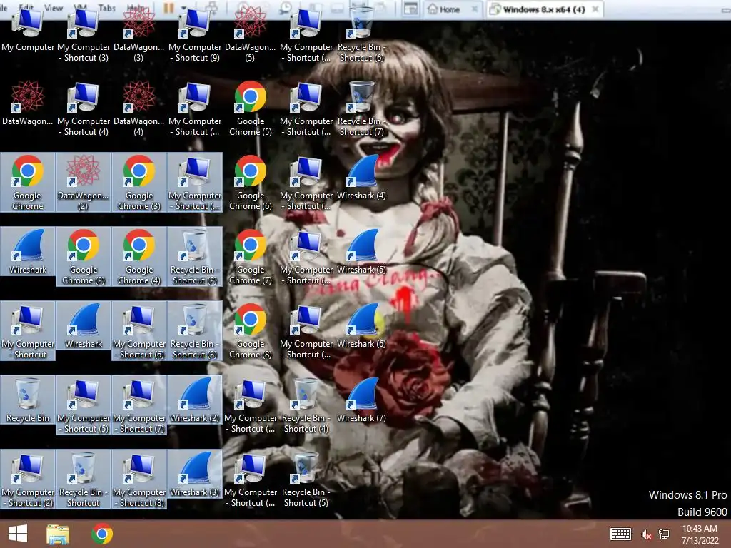Select the highlighted DataWagon (2) shortcut

84,183
